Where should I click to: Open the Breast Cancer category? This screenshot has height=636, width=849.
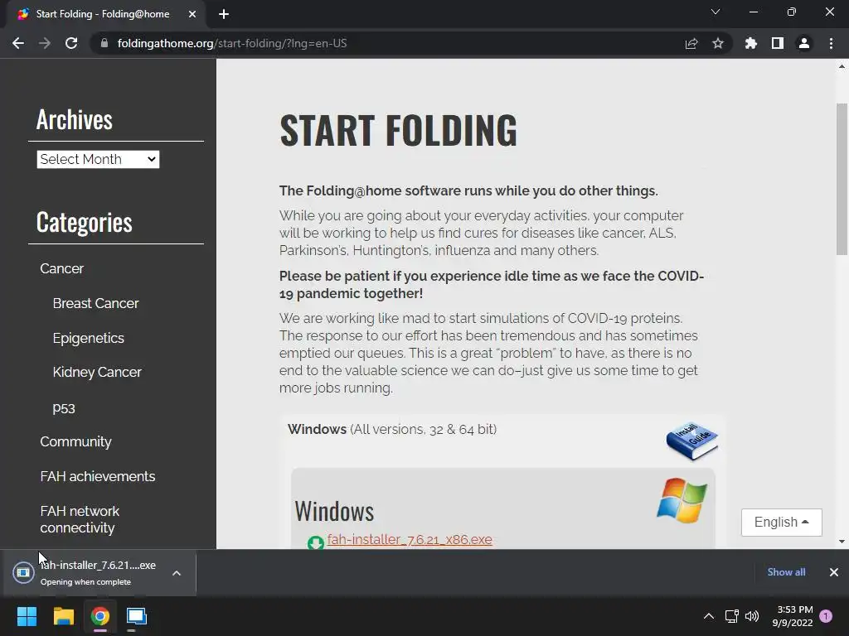[96, 303]
